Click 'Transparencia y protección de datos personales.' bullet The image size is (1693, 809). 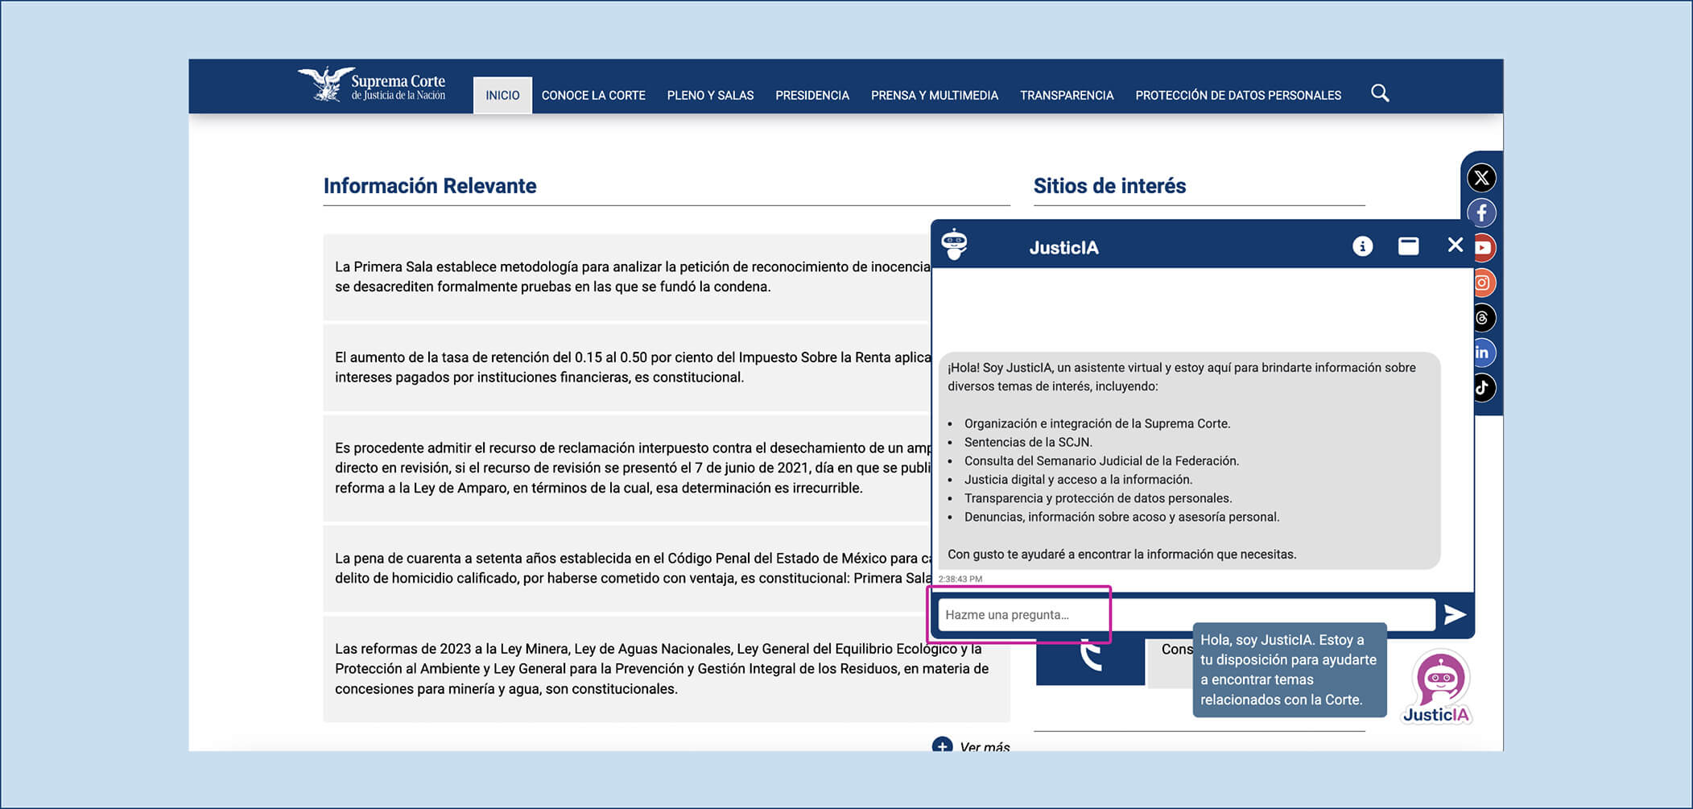1098,498
